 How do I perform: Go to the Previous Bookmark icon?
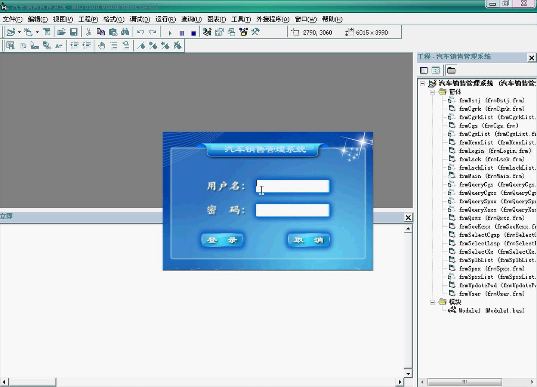(165, 46)
